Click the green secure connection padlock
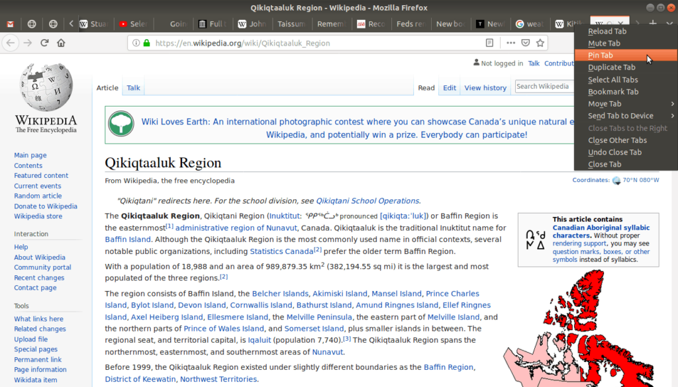This screenshot has height=387, width=678. pos(146,43)
